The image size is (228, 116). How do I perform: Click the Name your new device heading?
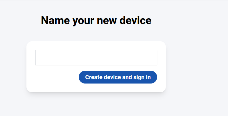(x=96, y=21)
